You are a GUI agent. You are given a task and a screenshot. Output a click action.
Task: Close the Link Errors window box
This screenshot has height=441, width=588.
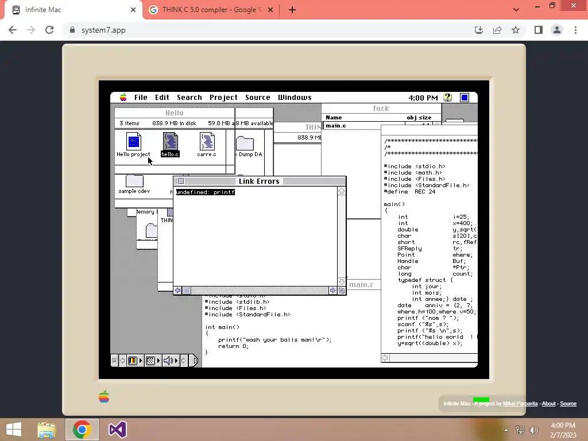tap(181, 181)
